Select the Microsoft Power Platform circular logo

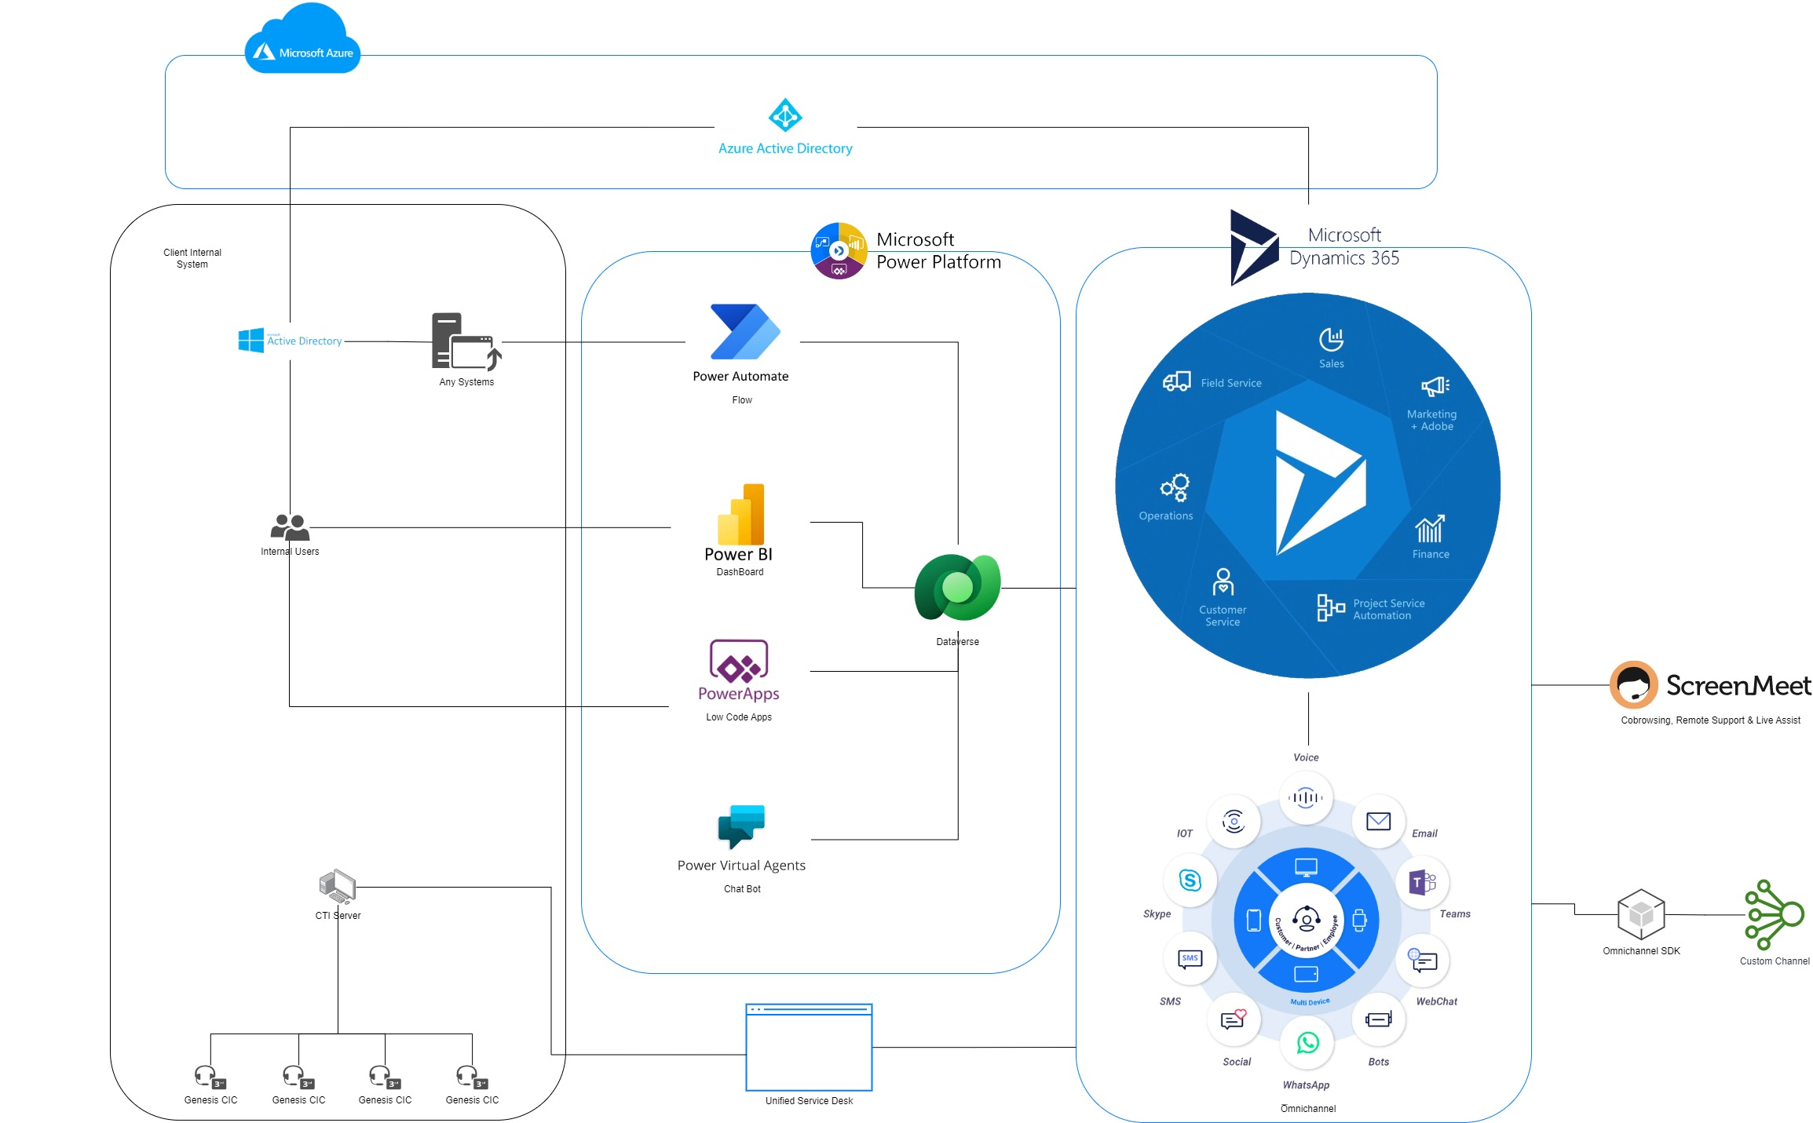[x=839, y=251]
